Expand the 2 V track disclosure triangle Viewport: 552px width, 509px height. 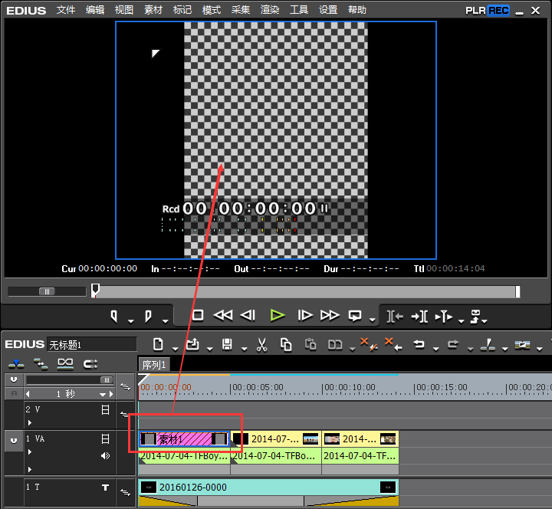point(30,422)
